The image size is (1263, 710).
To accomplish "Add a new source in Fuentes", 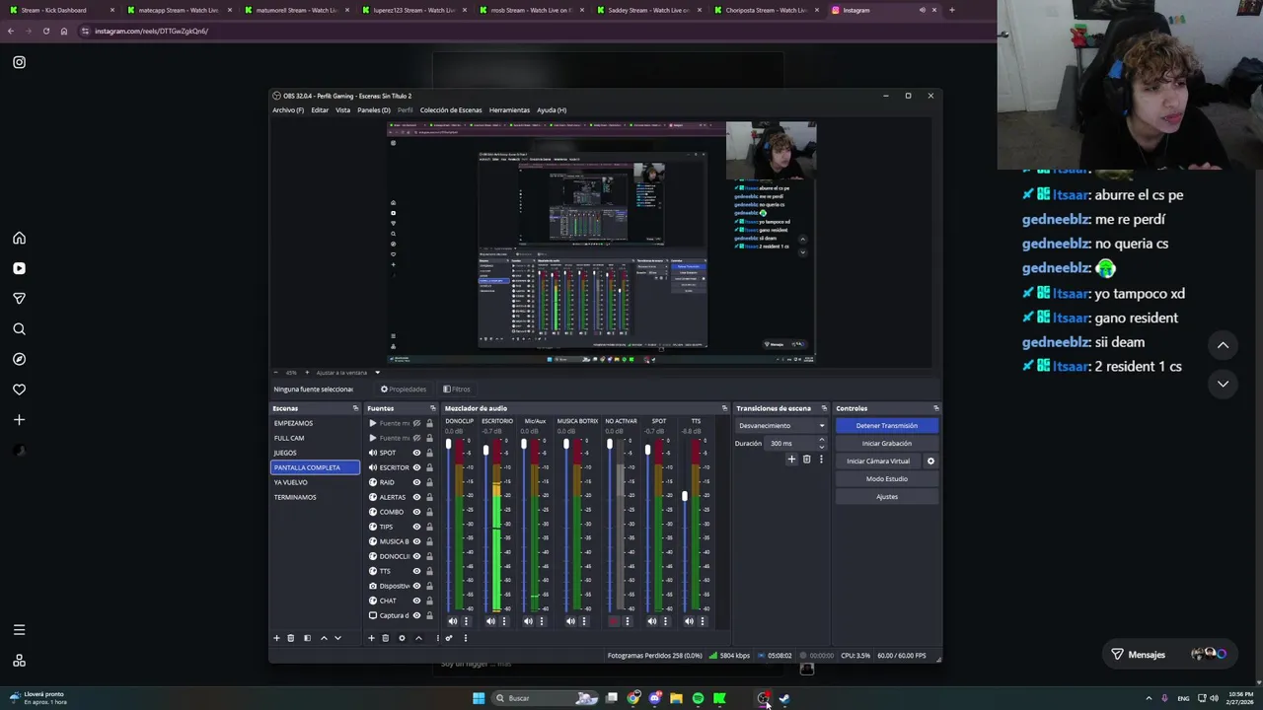I will click(x=371, y=638).
